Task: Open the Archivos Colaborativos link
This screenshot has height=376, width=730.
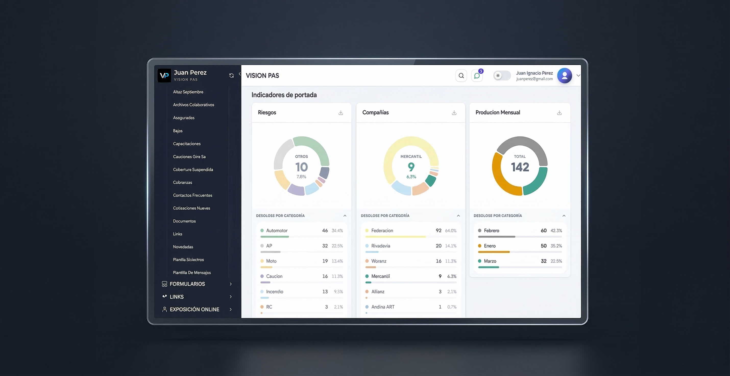Action: pos(193,105)
